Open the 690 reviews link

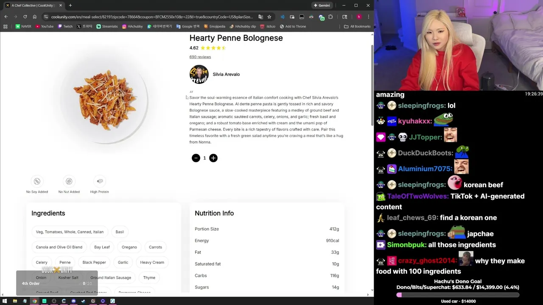(200, 57)
